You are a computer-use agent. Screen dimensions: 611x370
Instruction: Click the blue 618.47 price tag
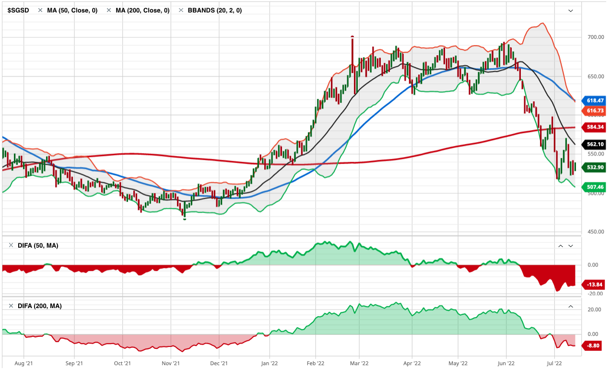coord(594,101)
